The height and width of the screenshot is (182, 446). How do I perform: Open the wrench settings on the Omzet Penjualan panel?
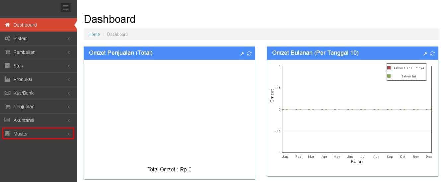tap(242, 53)
